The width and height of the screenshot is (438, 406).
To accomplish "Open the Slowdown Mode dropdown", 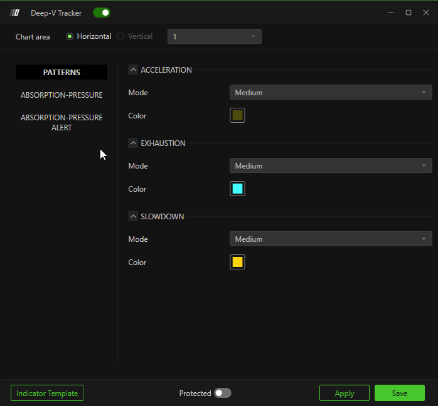I will point(330,239).
